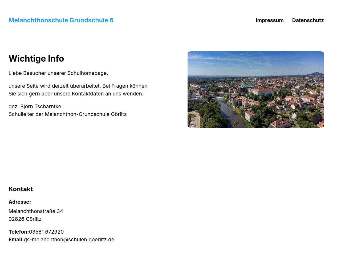341x256 pixels.
Task: Click the 'Liebe Besucher unserer Schulhomepage' greeting
Action: 58,73
